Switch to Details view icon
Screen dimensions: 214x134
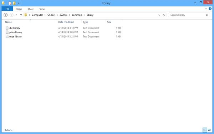click(205, 130)
